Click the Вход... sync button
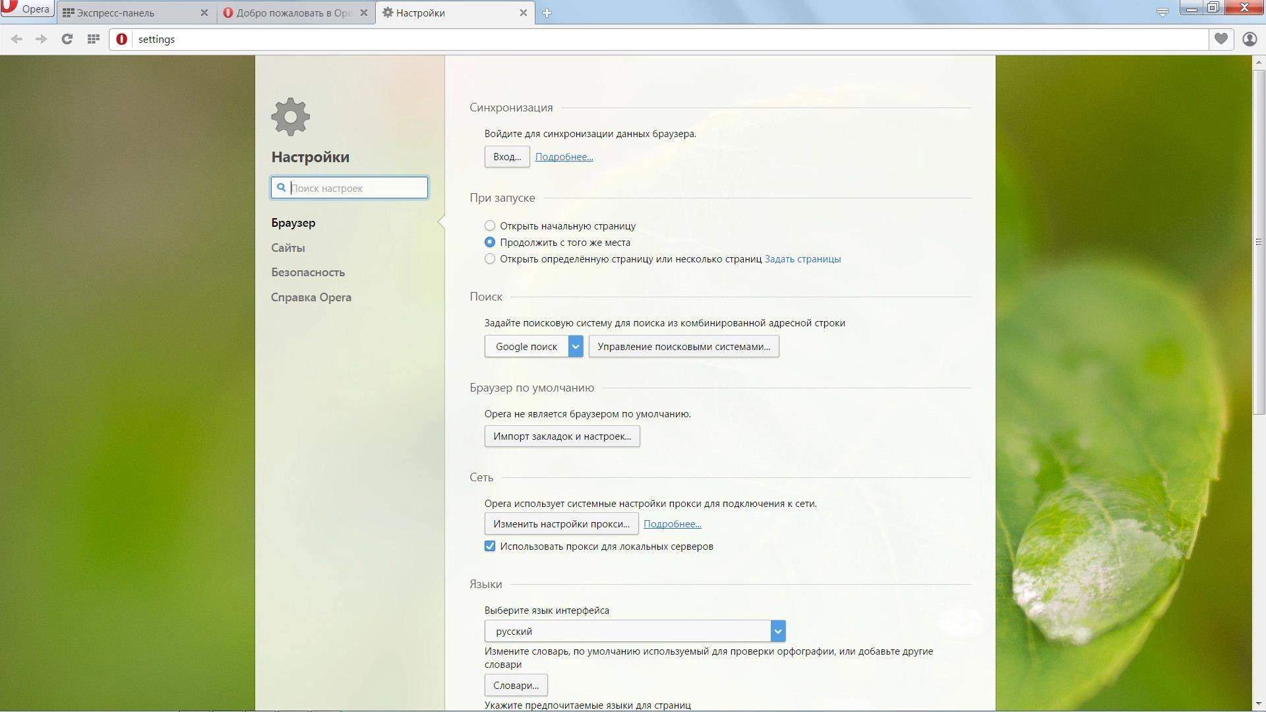 pos(507,157)
